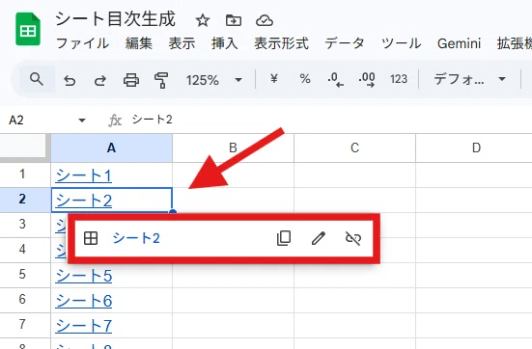Select column A header
The width and height of the screenshot is (532, 349).
112,148
